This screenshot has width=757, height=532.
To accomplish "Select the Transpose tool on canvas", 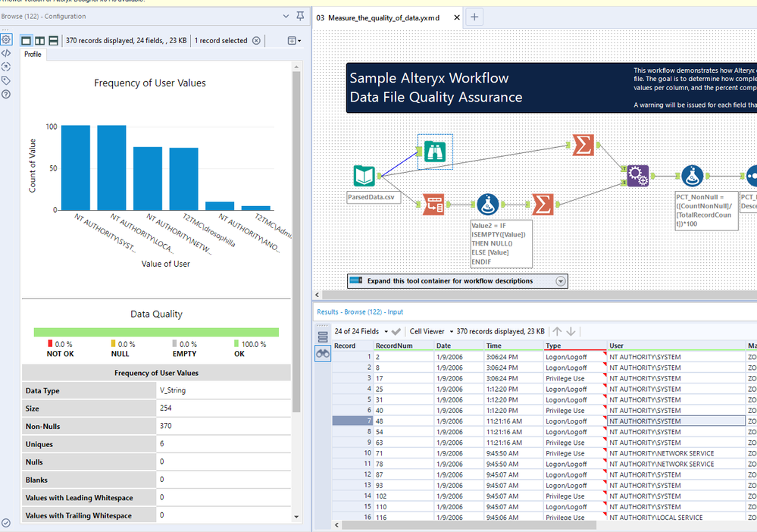I will point(433,204).
